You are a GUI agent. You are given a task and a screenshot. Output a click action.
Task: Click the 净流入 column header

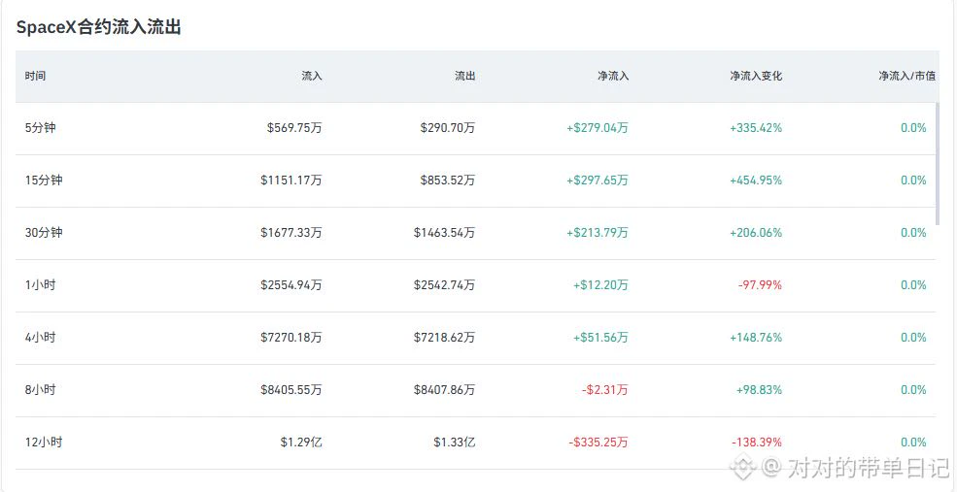tap(613, 77)
